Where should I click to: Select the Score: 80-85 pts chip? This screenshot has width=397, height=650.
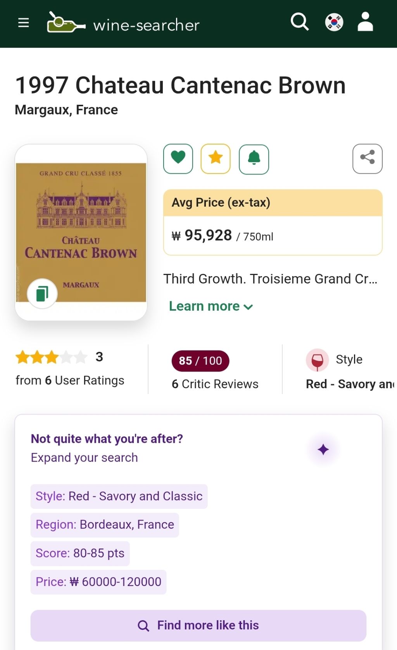(x=80, y=553)
